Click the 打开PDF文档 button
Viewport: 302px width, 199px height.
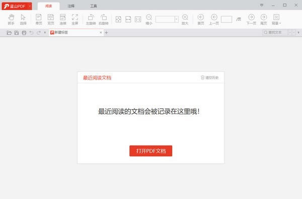151,151
